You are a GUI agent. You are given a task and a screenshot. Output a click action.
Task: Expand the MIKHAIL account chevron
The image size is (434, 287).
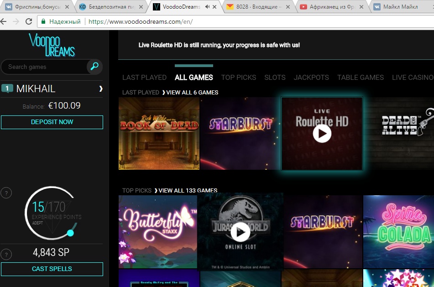[x=100, y=89]
